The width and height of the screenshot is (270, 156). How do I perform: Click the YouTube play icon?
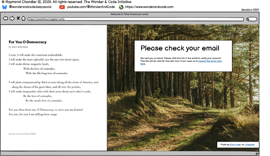62,7
